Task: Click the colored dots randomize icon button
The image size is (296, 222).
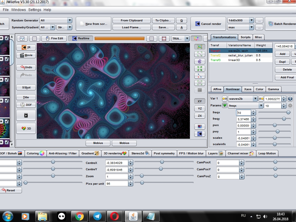Action: pos(196,38)
